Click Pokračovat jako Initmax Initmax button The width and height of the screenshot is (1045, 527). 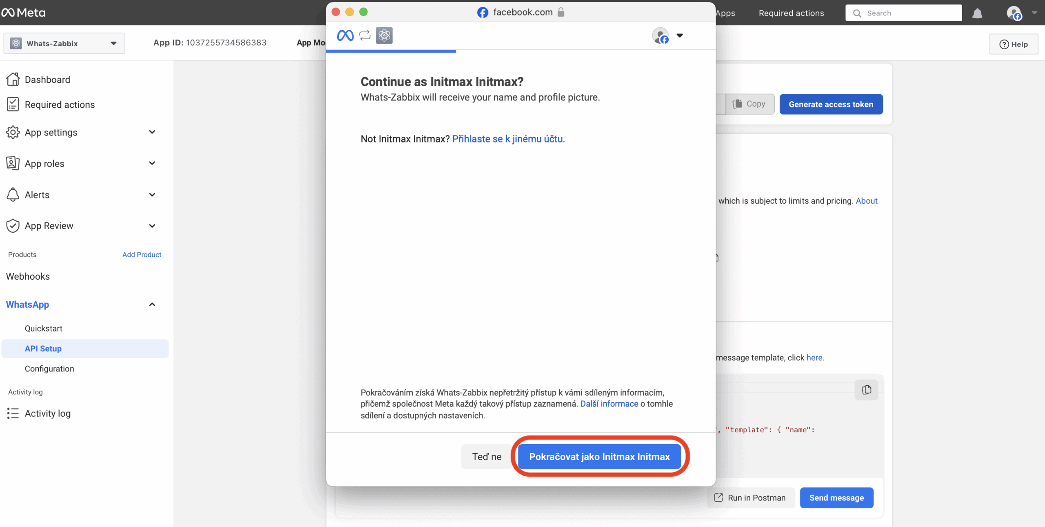pyautogui.click(x=599, y=456)
